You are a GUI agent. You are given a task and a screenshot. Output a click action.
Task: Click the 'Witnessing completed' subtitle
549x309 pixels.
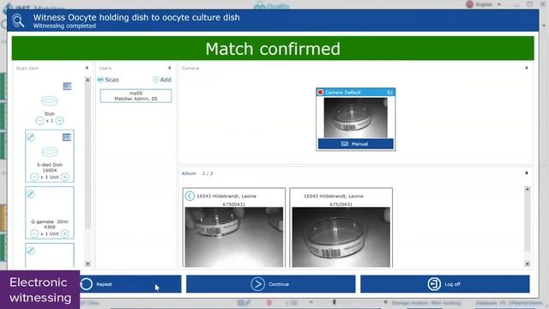click(x=64, y=26)
